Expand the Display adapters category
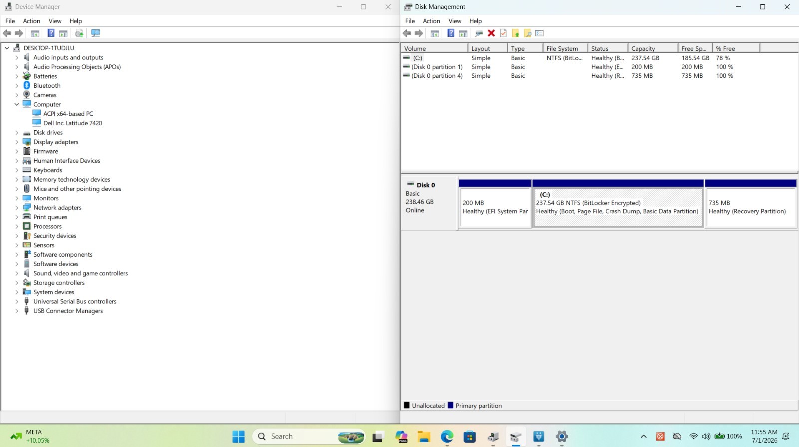This screenshot has height=447, width=799. coord(17,142)
